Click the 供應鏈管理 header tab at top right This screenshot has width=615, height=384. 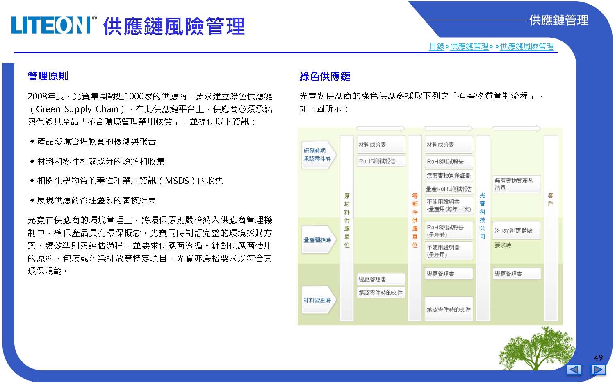(x=558, y=20)
